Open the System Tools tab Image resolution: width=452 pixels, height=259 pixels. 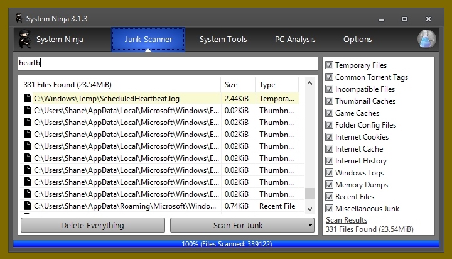(223, 39)
